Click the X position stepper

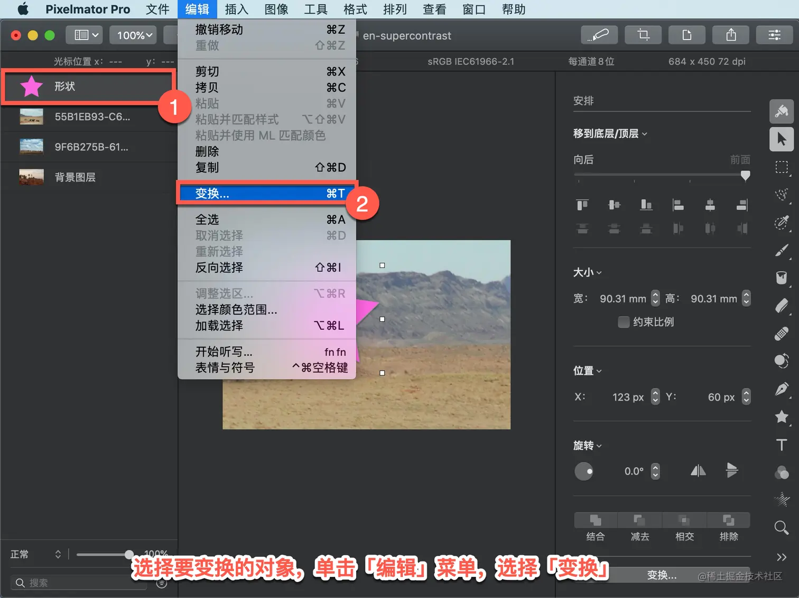[x=655, y=396]
